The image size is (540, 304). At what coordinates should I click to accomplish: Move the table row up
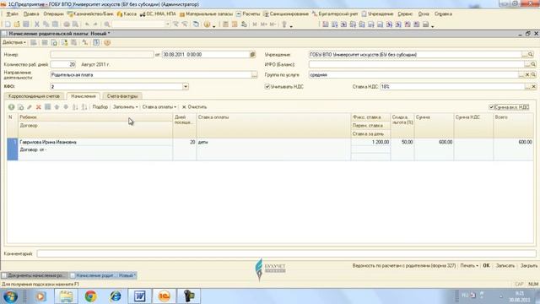coord(57,107)
